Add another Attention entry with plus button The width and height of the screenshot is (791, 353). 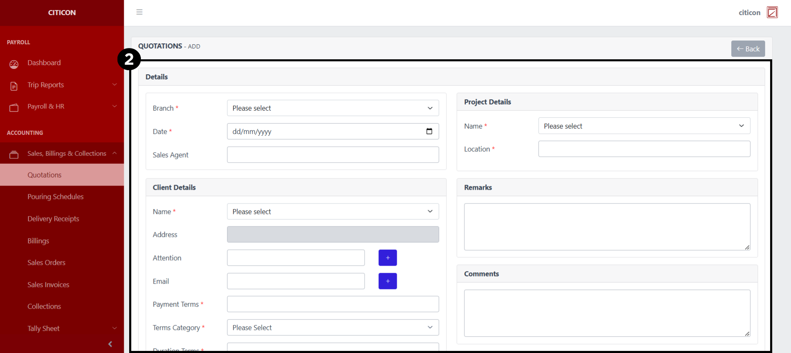(x=387, y=258)
